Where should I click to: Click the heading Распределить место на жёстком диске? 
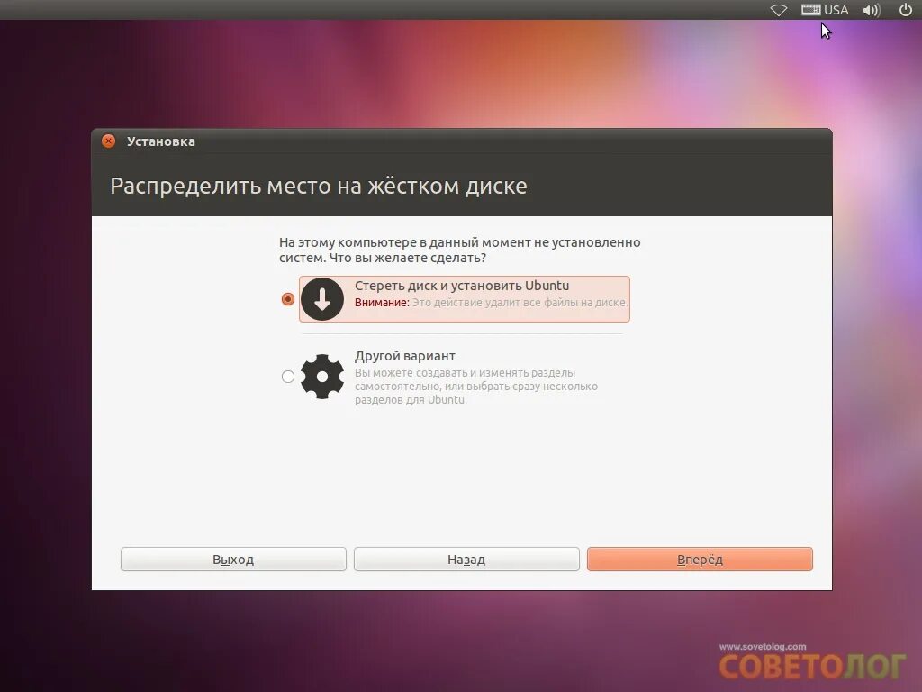[318, 186]
